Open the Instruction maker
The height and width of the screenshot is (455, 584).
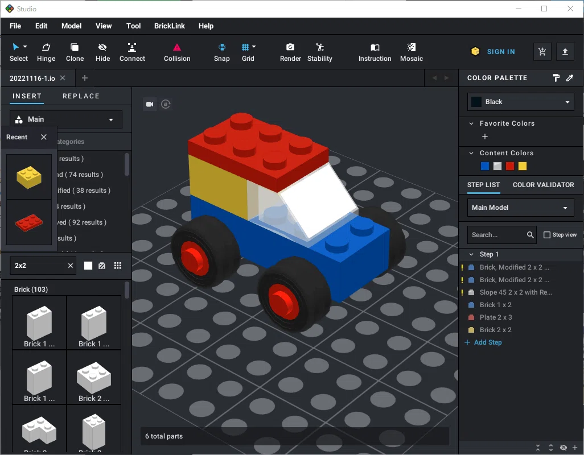375,52
